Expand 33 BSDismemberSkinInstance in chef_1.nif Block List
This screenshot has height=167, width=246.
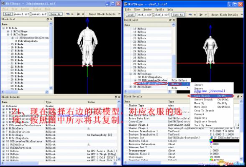135,80
